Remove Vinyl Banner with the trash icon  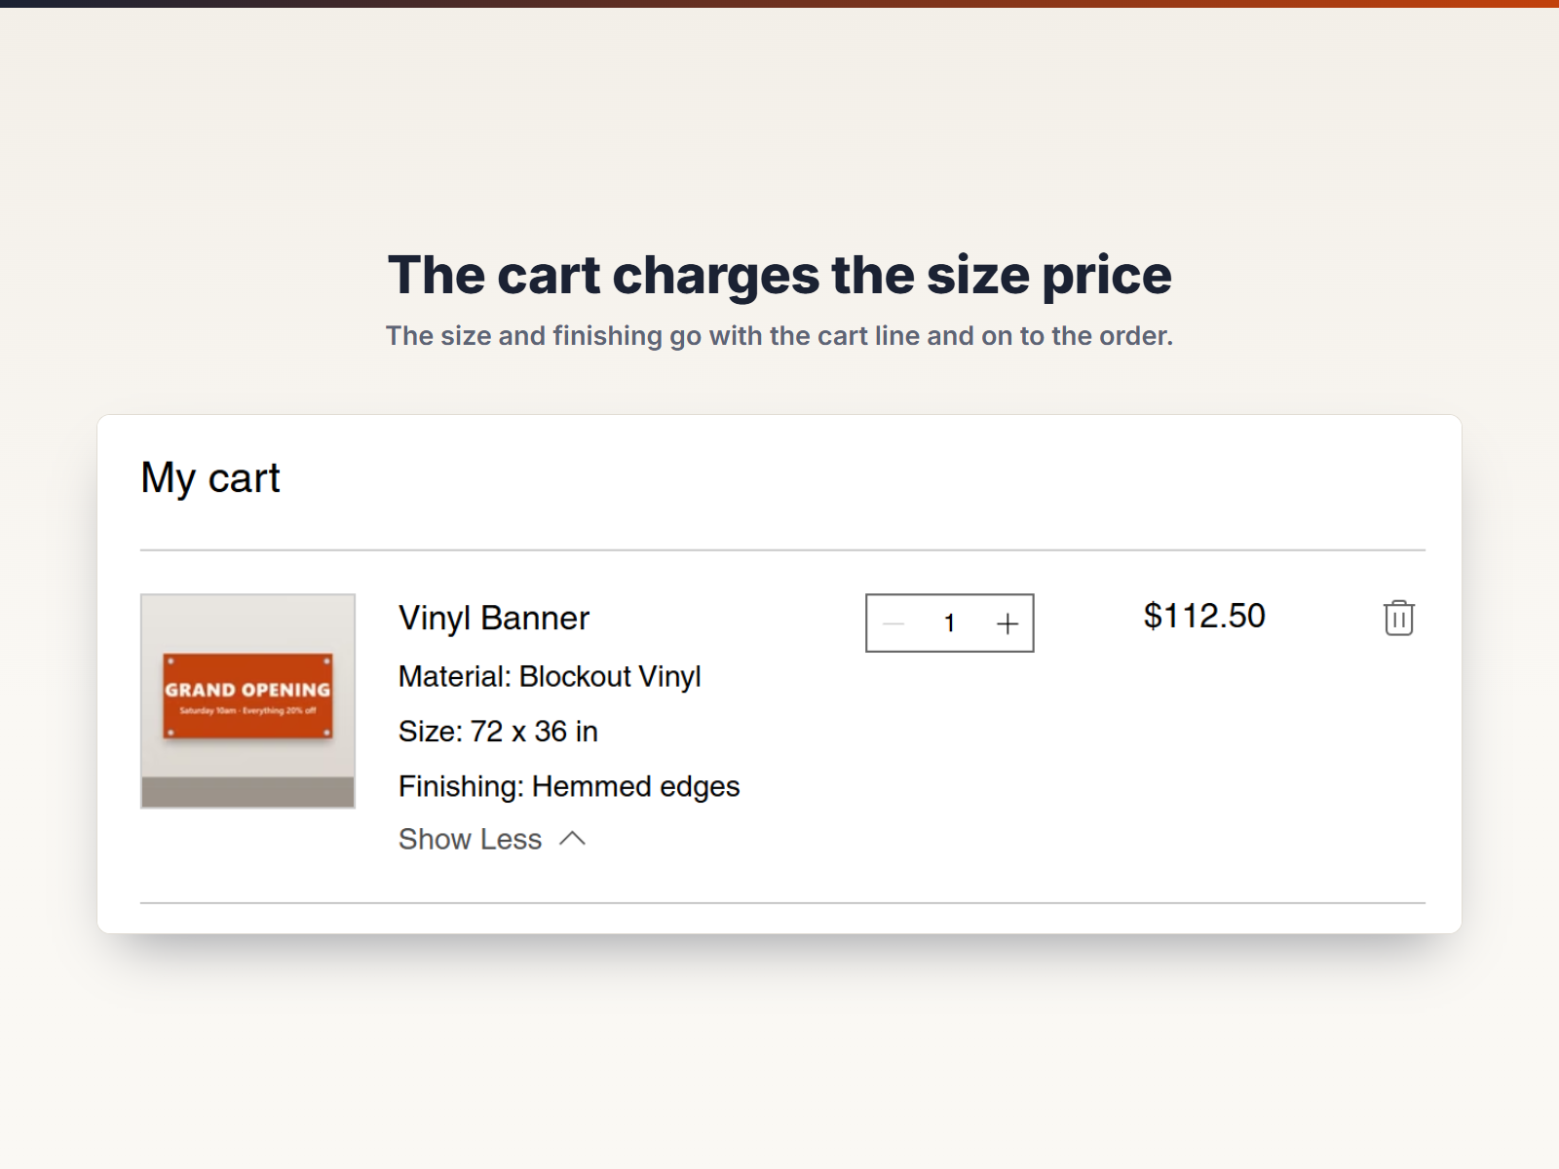(x=1398, y=618)
